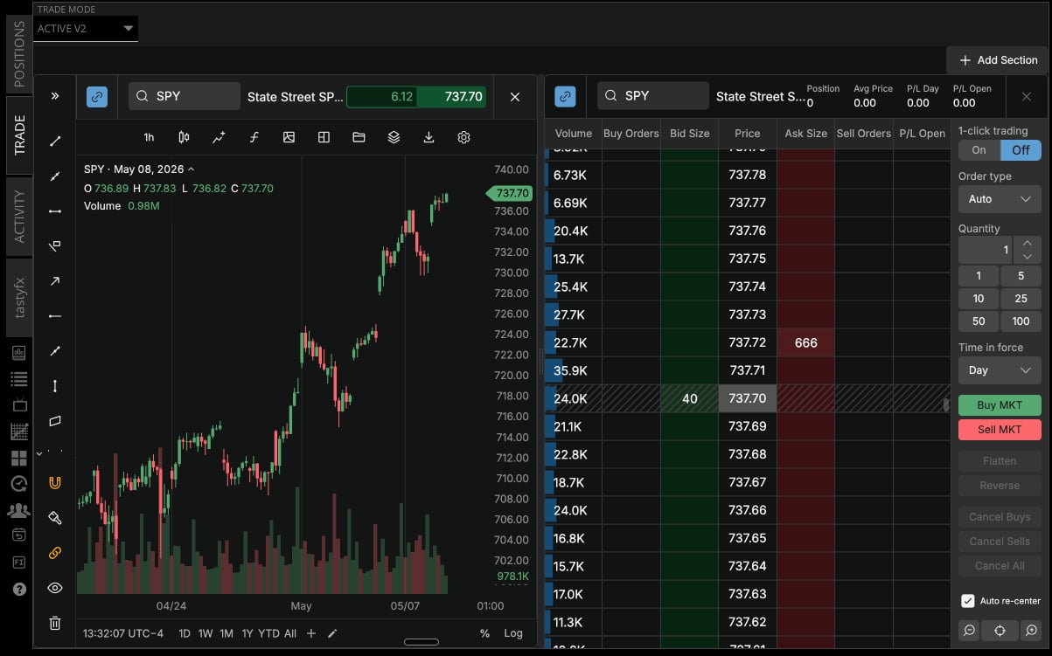The width and height of the screenshot is (1052, 656).
Task: Change the candlestick chart type
Action: (184, 137)
